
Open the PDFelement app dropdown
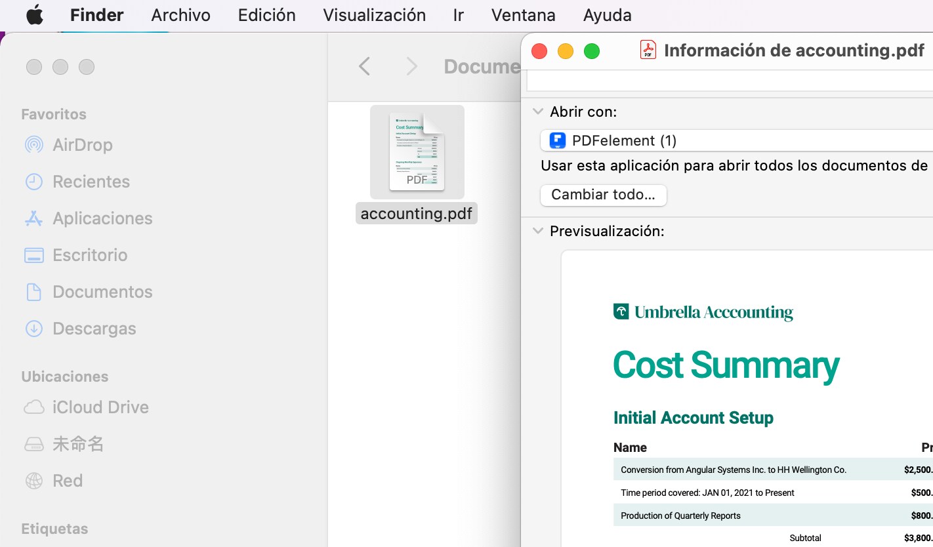pos(736,140)
